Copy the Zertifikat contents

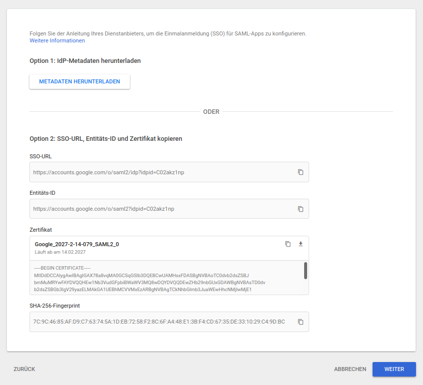(x=288, y=244)
